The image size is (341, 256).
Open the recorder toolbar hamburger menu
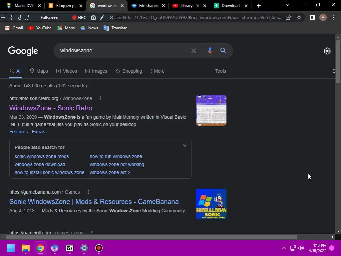(3, 18)
